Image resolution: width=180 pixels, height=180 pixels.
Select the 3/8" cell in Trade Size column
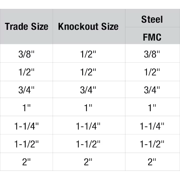(x=26, y=54)
